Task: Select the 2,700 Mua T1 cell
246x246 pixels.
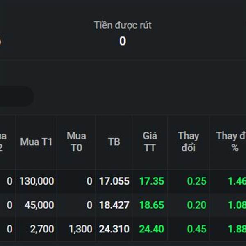Action: (x=42, y=229)
